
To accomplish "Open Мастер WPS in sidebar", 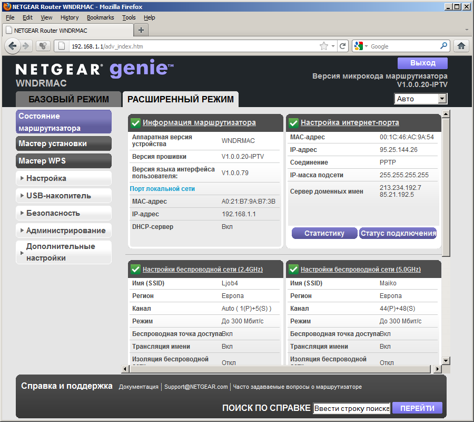I will [64, 161].
